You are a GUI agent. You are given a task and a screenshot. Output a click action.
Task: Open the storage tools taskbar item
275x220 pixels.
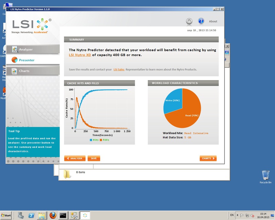[x=74, y=215]
